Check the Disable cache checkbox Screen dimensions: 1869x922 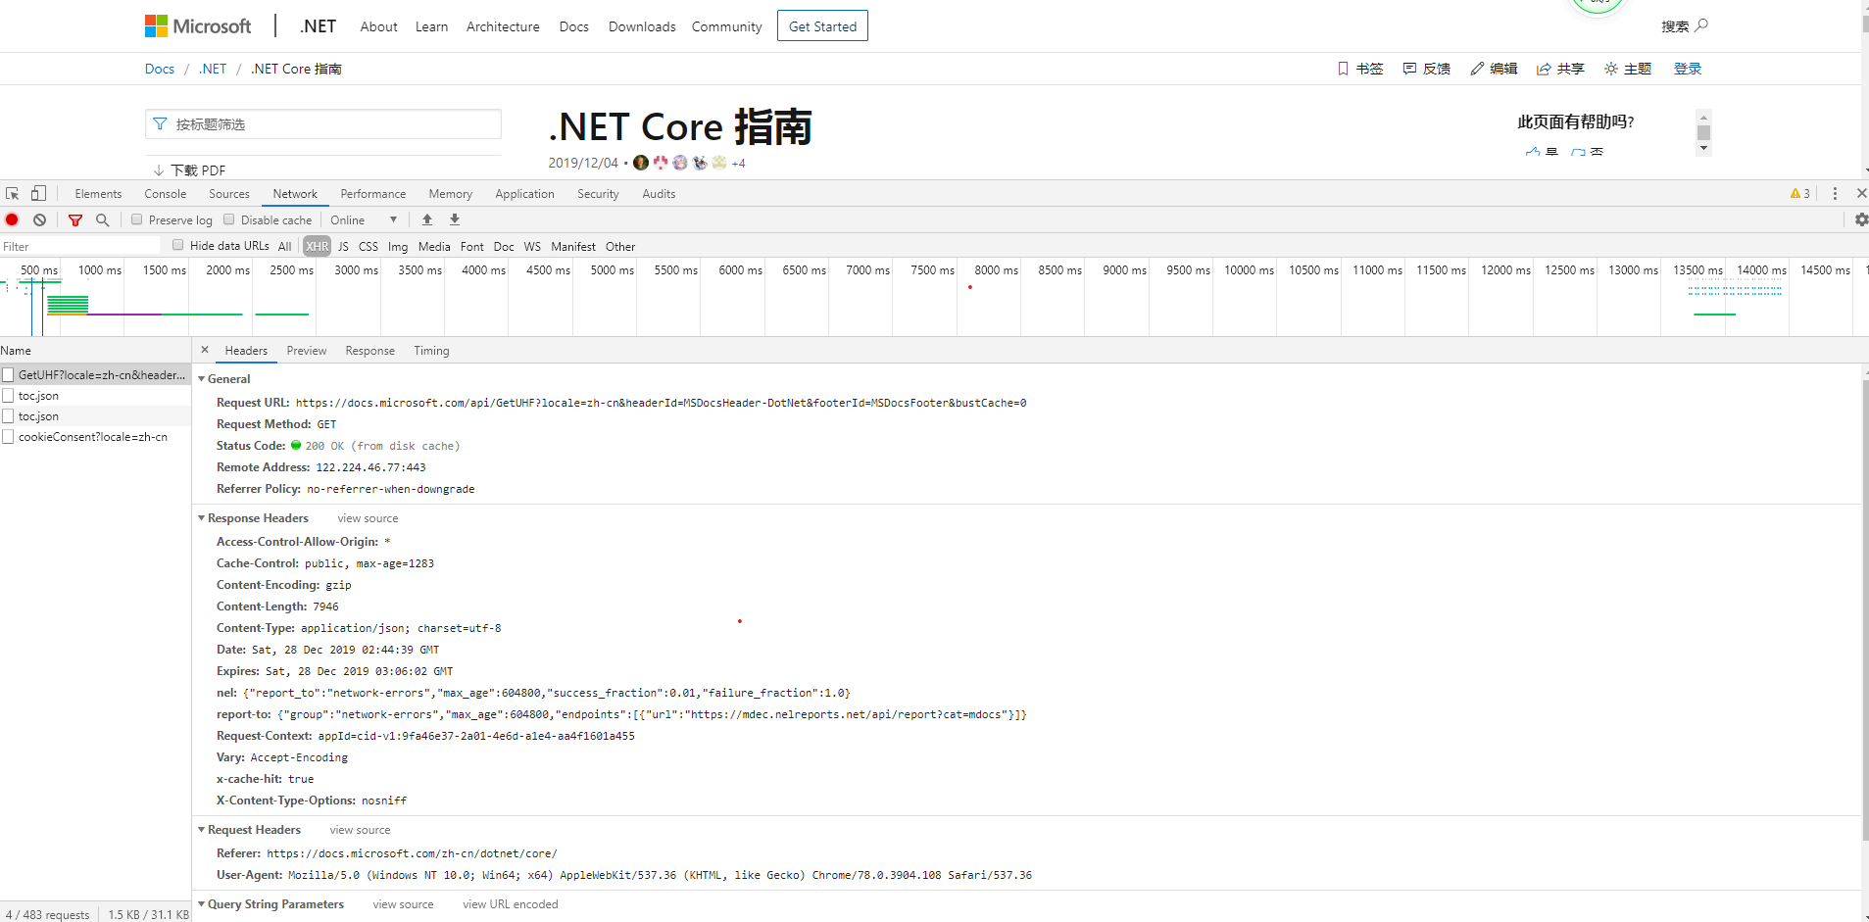click(x=229, y=220)
